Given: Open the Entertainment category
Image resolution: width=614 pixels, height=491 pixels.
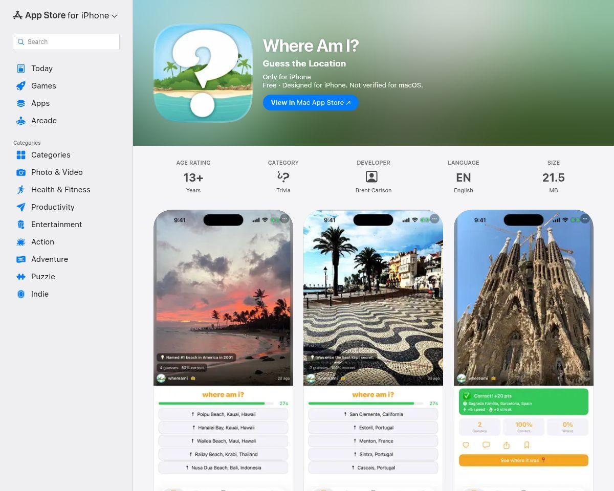Looking at the screenshot, I should coord(56,225).
